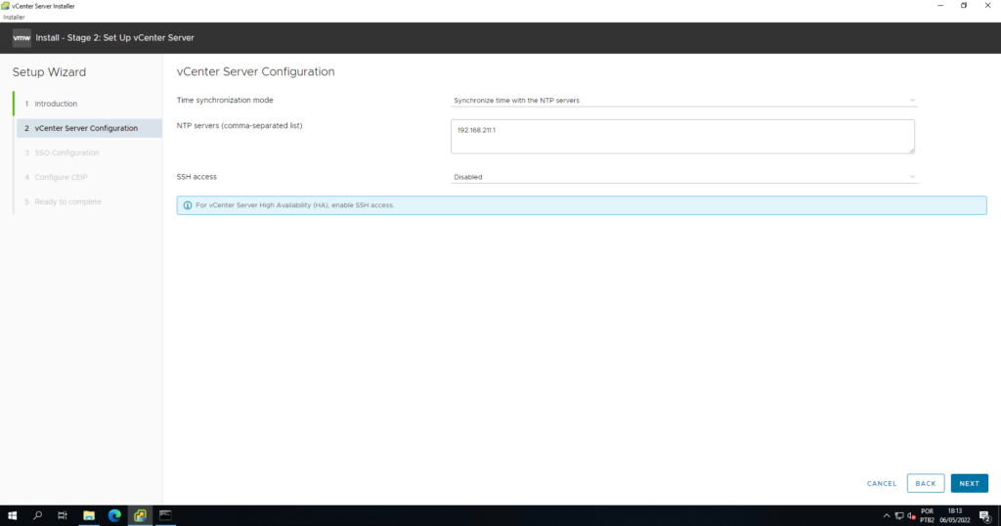Click the info icon in HA notice

point(188,205)
